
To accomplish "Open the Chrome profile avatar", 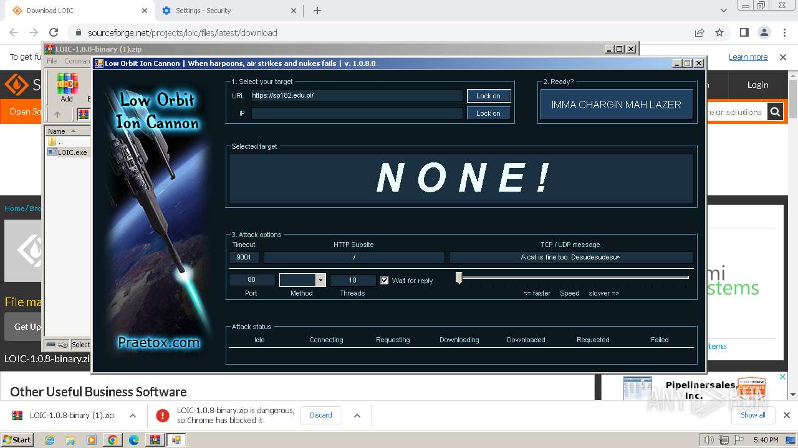I will tap(764, 32).
